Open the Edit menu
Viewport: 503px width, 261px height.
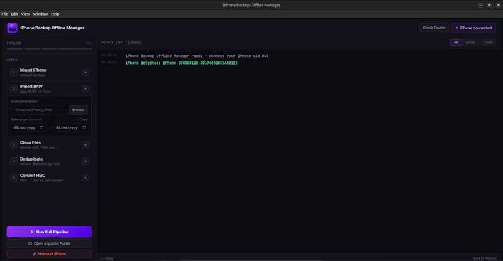pyautogui.click(x=14, y=14)
